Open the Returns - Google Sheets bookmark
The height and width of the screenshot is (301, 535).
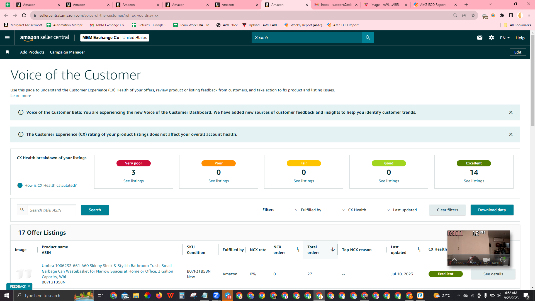150,25
